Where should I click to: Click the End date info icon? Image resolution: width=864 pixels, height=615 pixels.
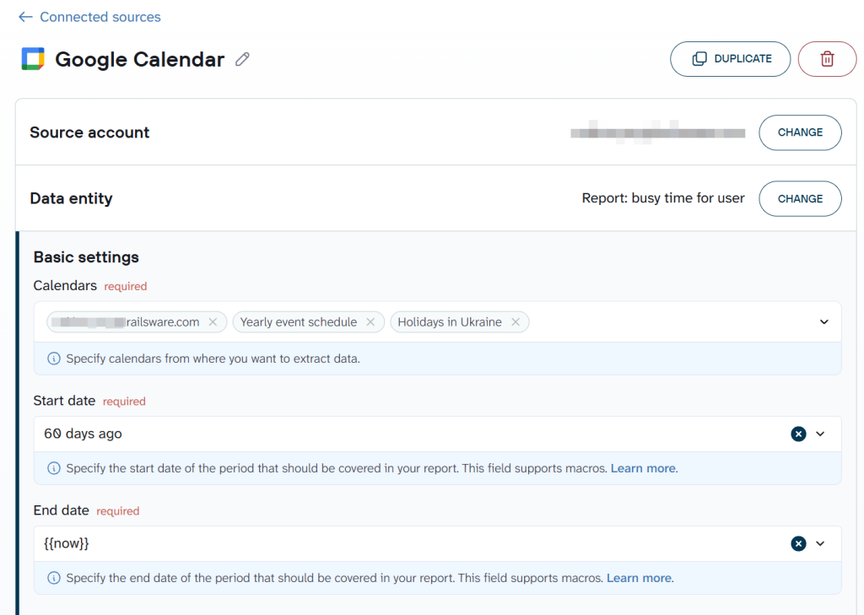[x=53, y=578]
